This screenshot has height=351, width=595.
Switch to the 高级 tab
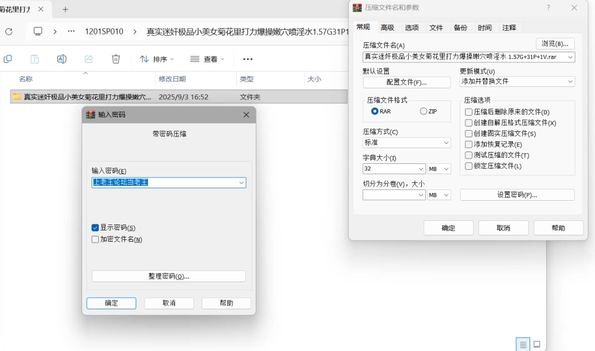click(387, 28)
